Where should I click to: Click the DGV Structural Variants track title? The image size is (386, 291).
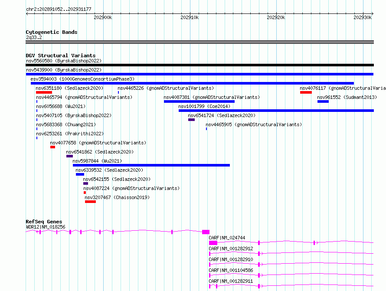coord(61,56)
